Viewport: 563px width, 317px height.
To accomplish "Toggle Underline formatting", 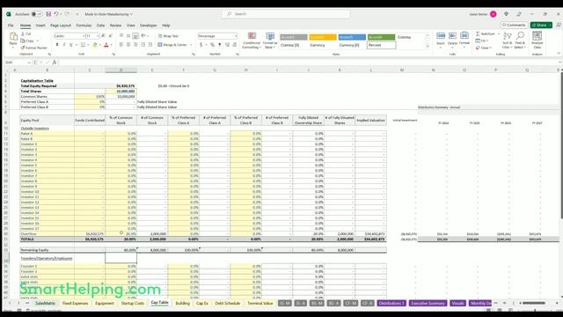I will pyautogui.click(x=70, y=45).
